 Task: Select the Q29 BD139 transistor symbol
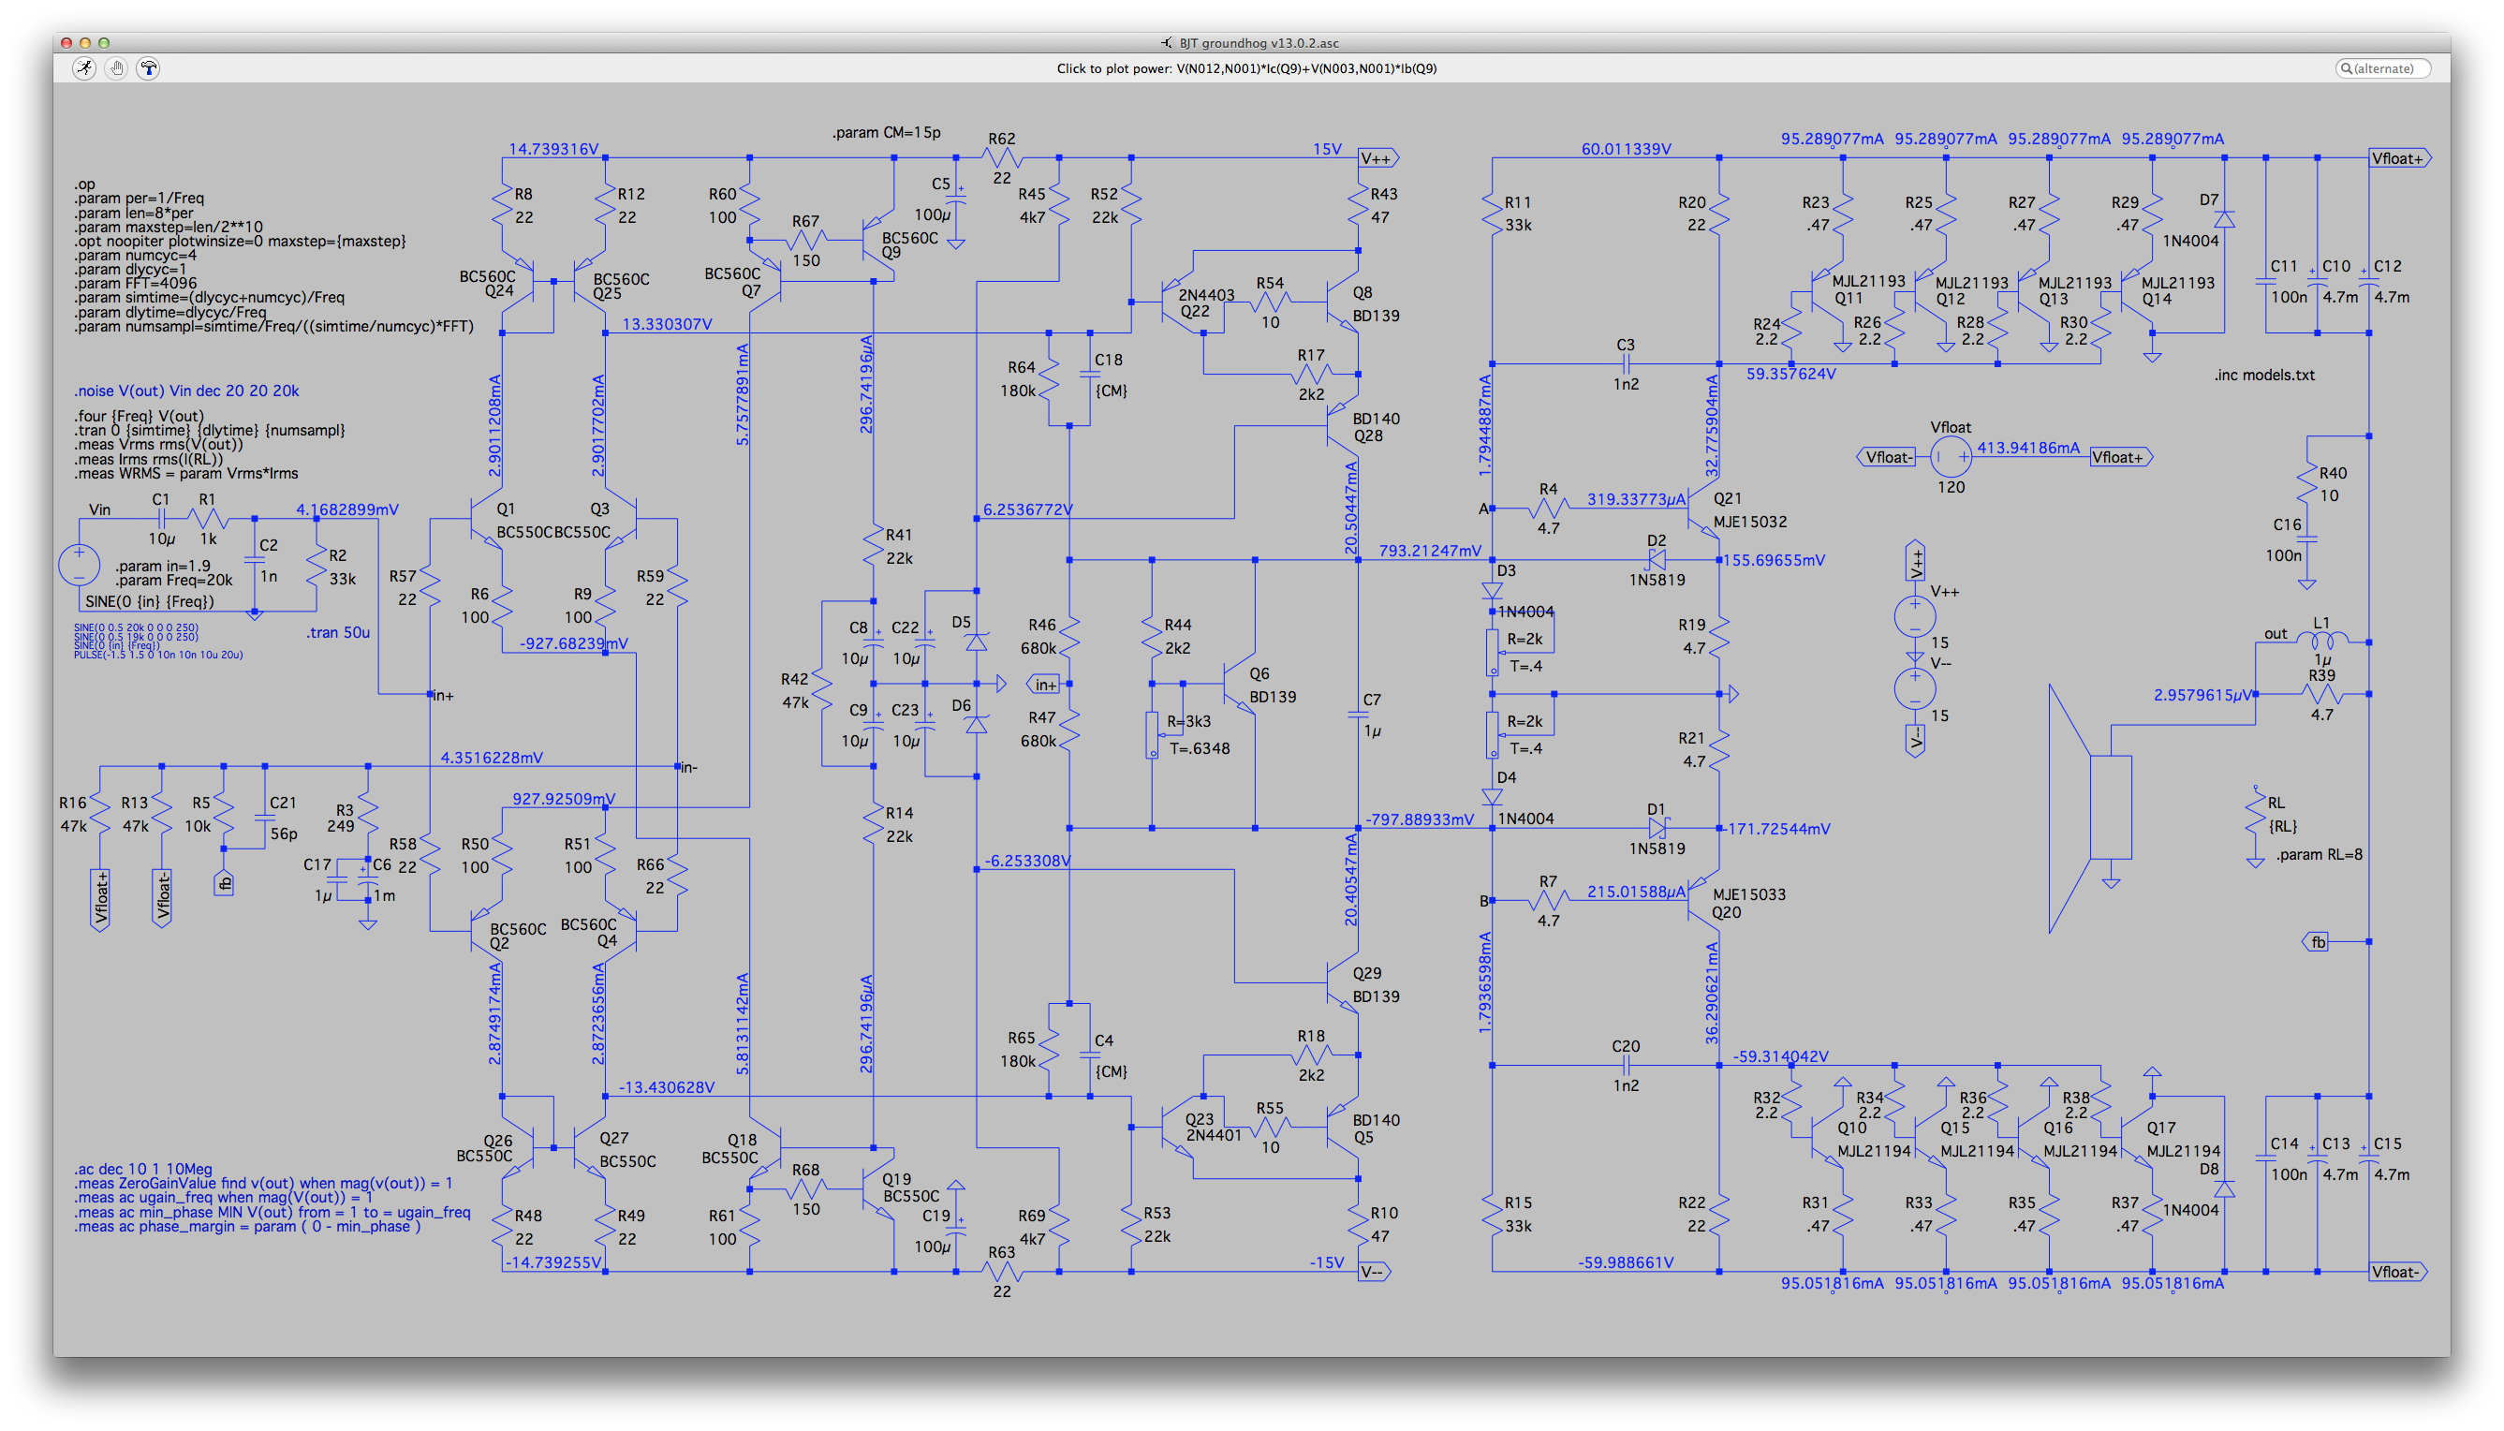(x=1343, y=982)
